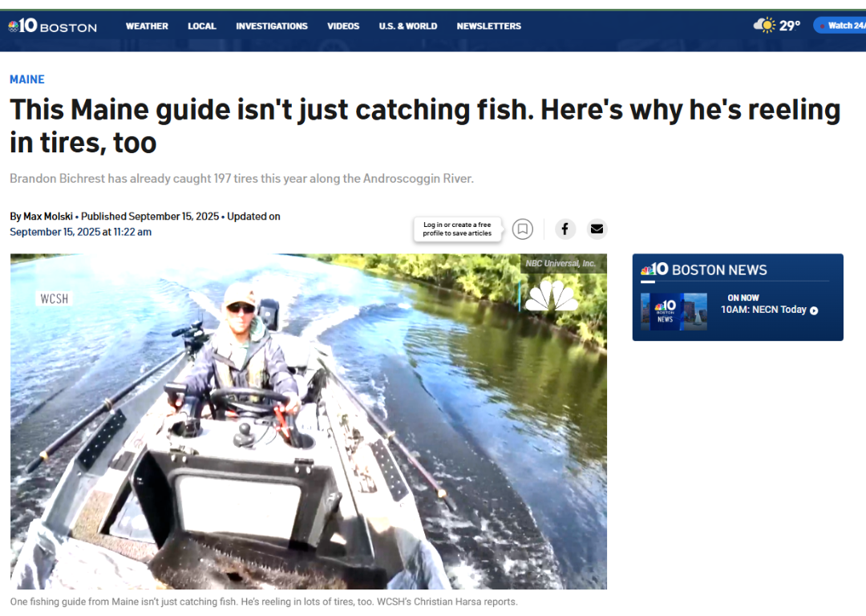Open Newsletters page
Screen dimensions: 866x616
coord(489,26)
